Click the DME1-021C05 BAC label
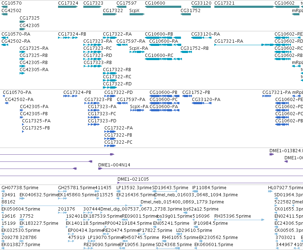This screenshot has height=250, width=303. tap(133, 179)
